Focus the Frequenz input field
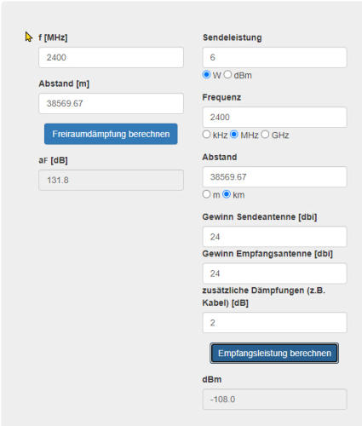Screen dimensions: 362x426 pyautogui.click(x=274, y=117)
